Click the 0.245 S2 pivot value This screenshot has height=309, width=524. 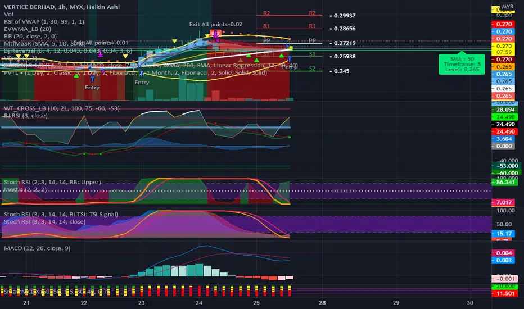coord(341,71)
